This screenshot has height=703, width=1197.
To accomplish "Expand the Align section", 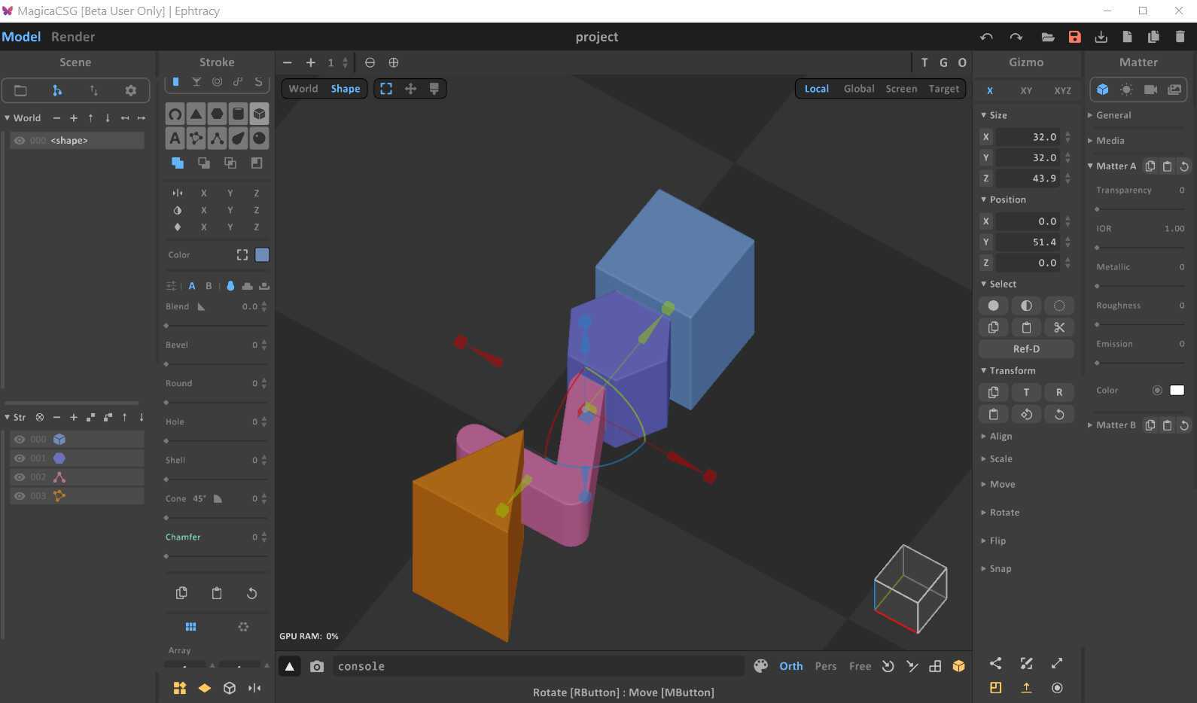I will (996, 437).
